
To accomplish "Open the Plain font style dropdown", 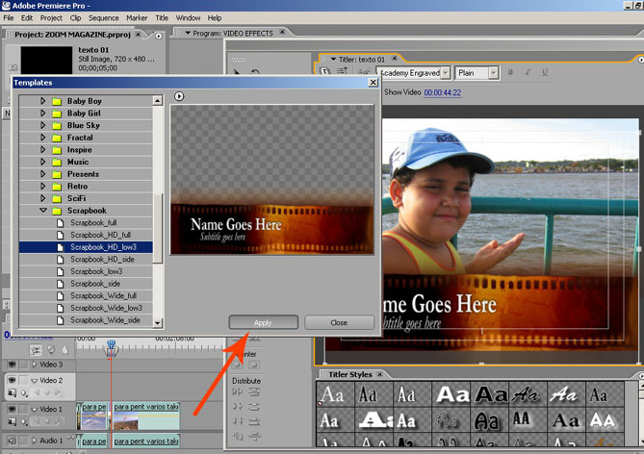I will [492, 72].
